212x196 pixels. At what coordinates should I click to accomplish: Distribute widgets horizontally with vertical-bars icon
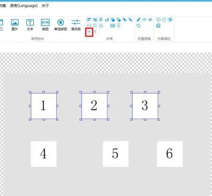coord(112,26)
